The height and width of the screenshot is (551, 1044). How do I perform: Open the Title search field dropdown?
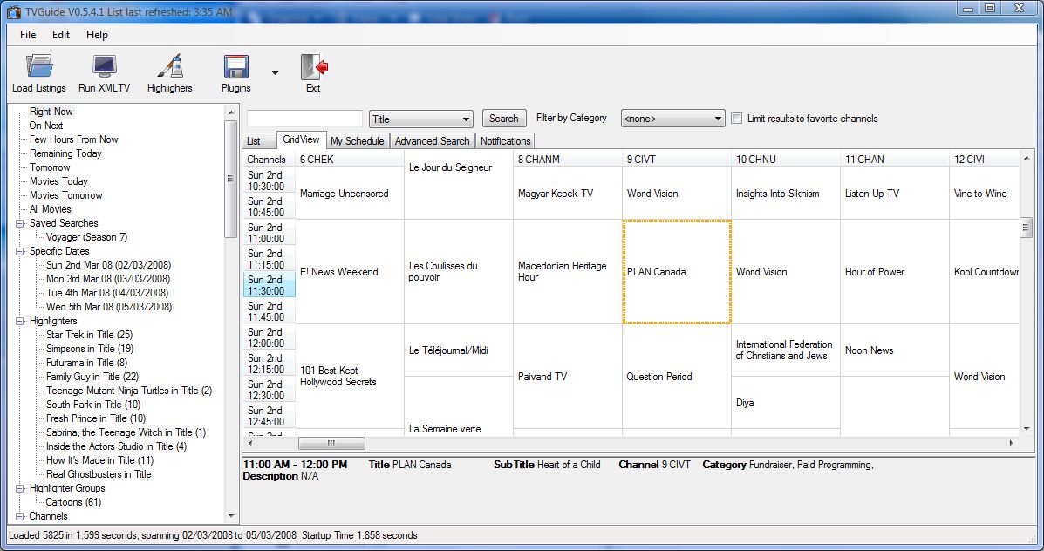(x=467, y=118)
